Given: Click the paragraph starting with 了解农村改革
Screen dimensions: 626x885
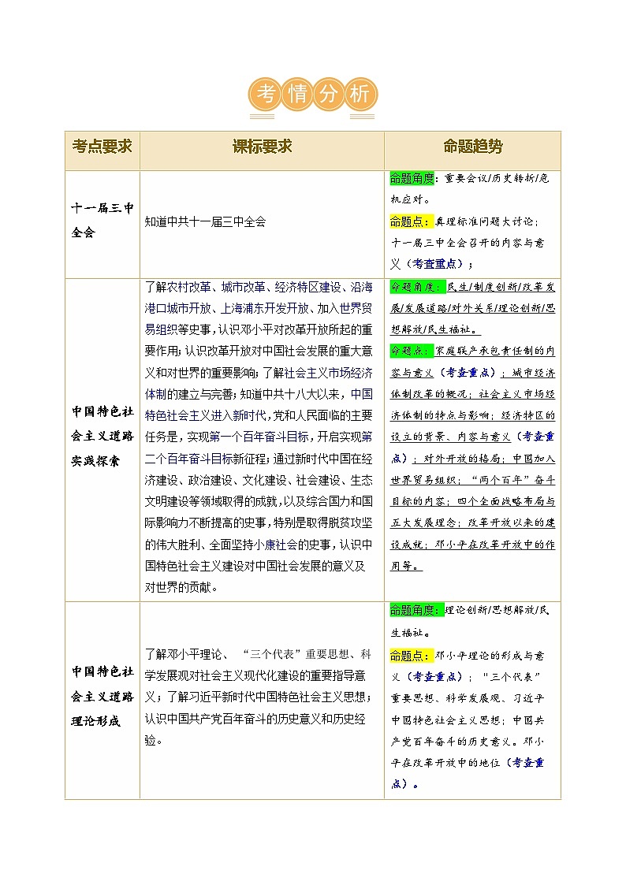Looking at the screenshot, I should [x=262, y=436].
